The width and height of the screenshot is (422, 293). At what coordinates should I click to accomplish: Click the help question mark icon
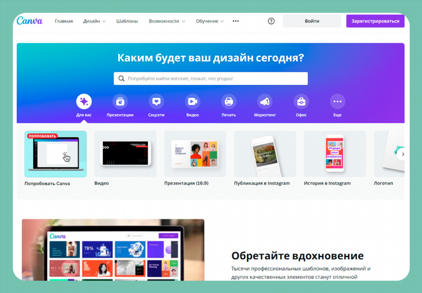271,21
